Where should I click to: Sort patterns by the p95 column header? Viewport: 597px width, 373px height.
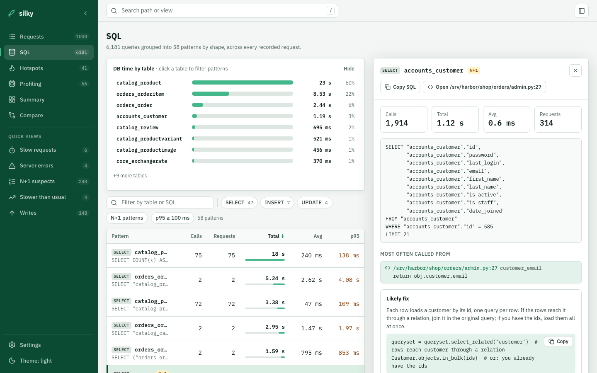355,236
